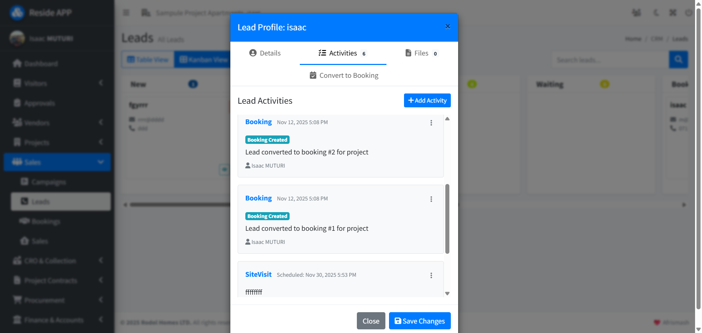Viewport: 702px width, 333px height.
Task: Open options menu for SiteVisit activity
Action: 431,276
